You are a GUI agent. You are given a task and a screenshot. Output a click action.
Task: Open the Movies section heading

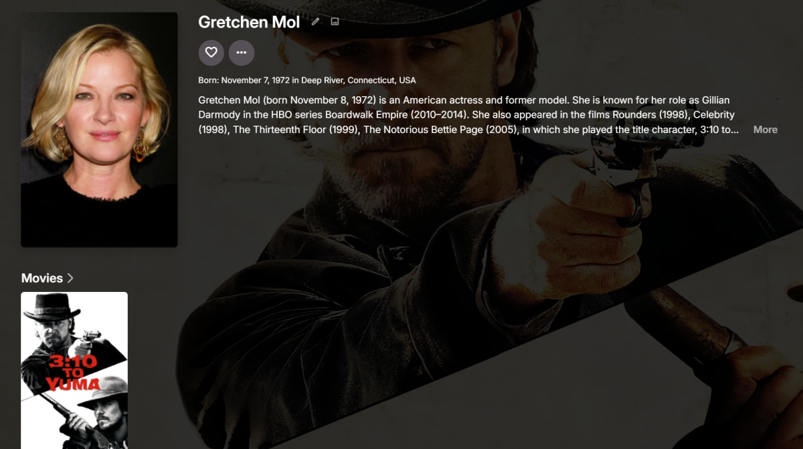point(42,278)
